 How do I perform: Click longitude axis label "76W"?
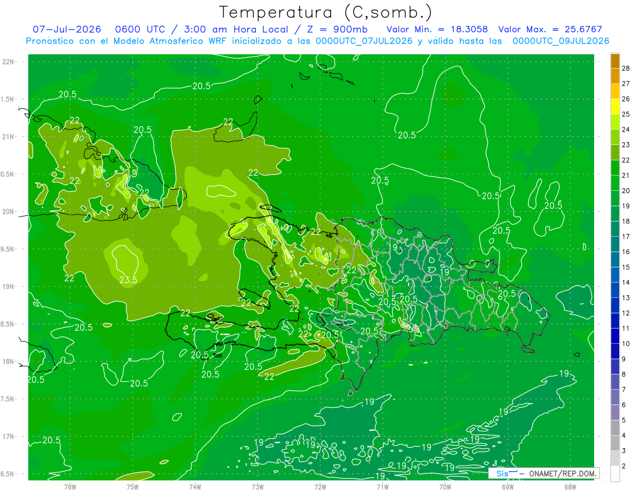[x=70, y=487]
